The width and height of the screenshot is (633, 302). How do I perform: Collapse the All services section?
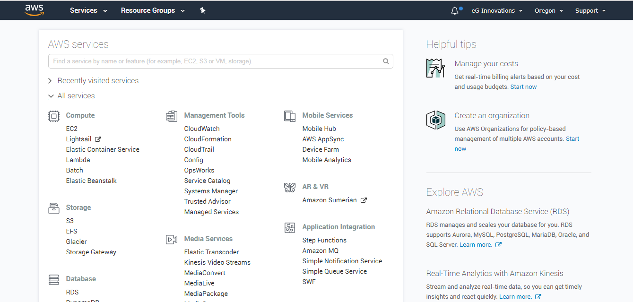point(71,96)
